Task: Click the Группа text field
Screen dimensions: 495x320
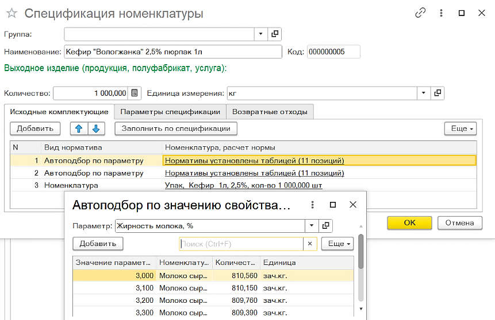Action: pos(159,34)
